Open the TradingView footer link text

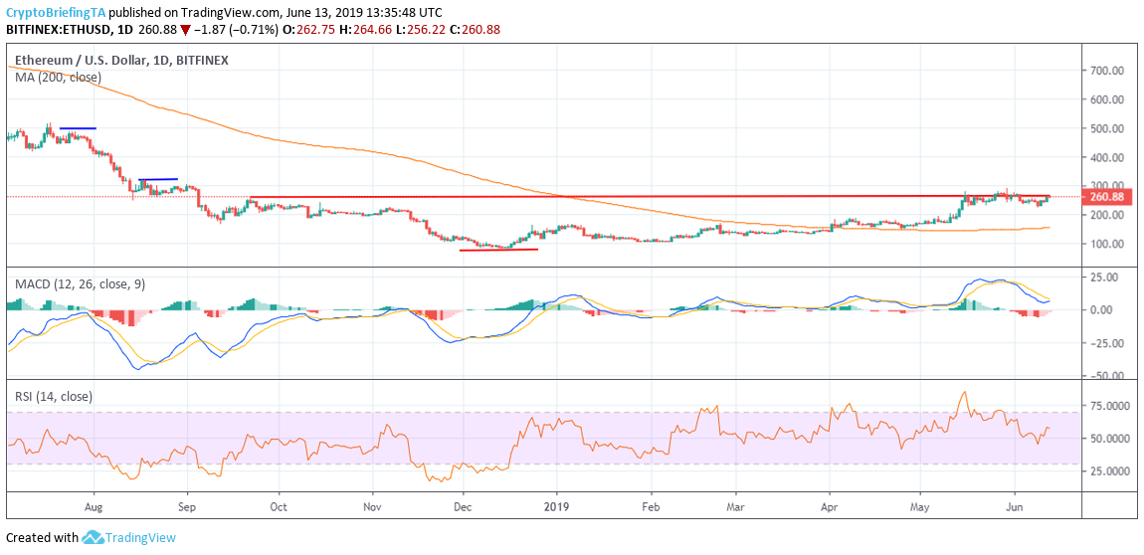(x=140, y=537)
